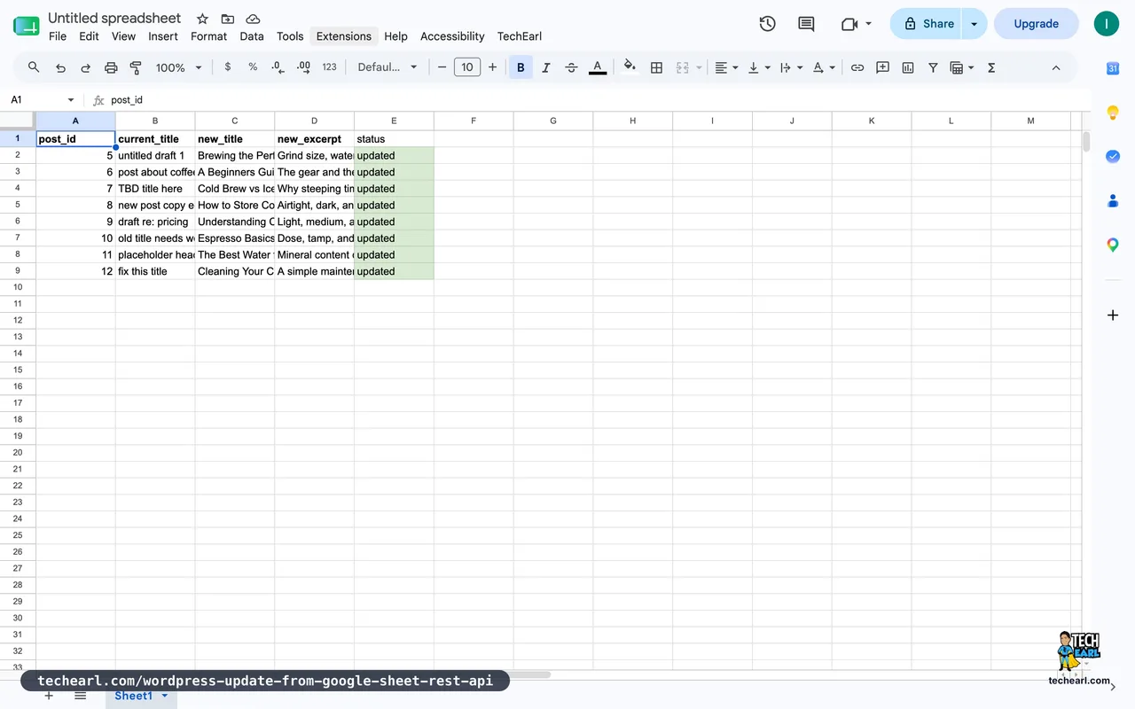
Task: Activate the paint format roller
Action: (x=136, y=67)
